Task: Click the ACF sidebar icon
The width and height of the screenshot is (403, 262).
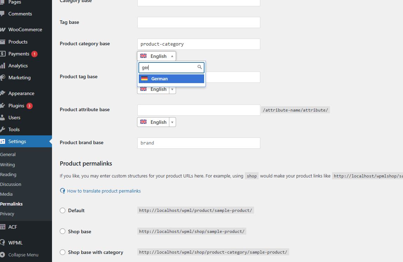Action: [x=2, y=227]
